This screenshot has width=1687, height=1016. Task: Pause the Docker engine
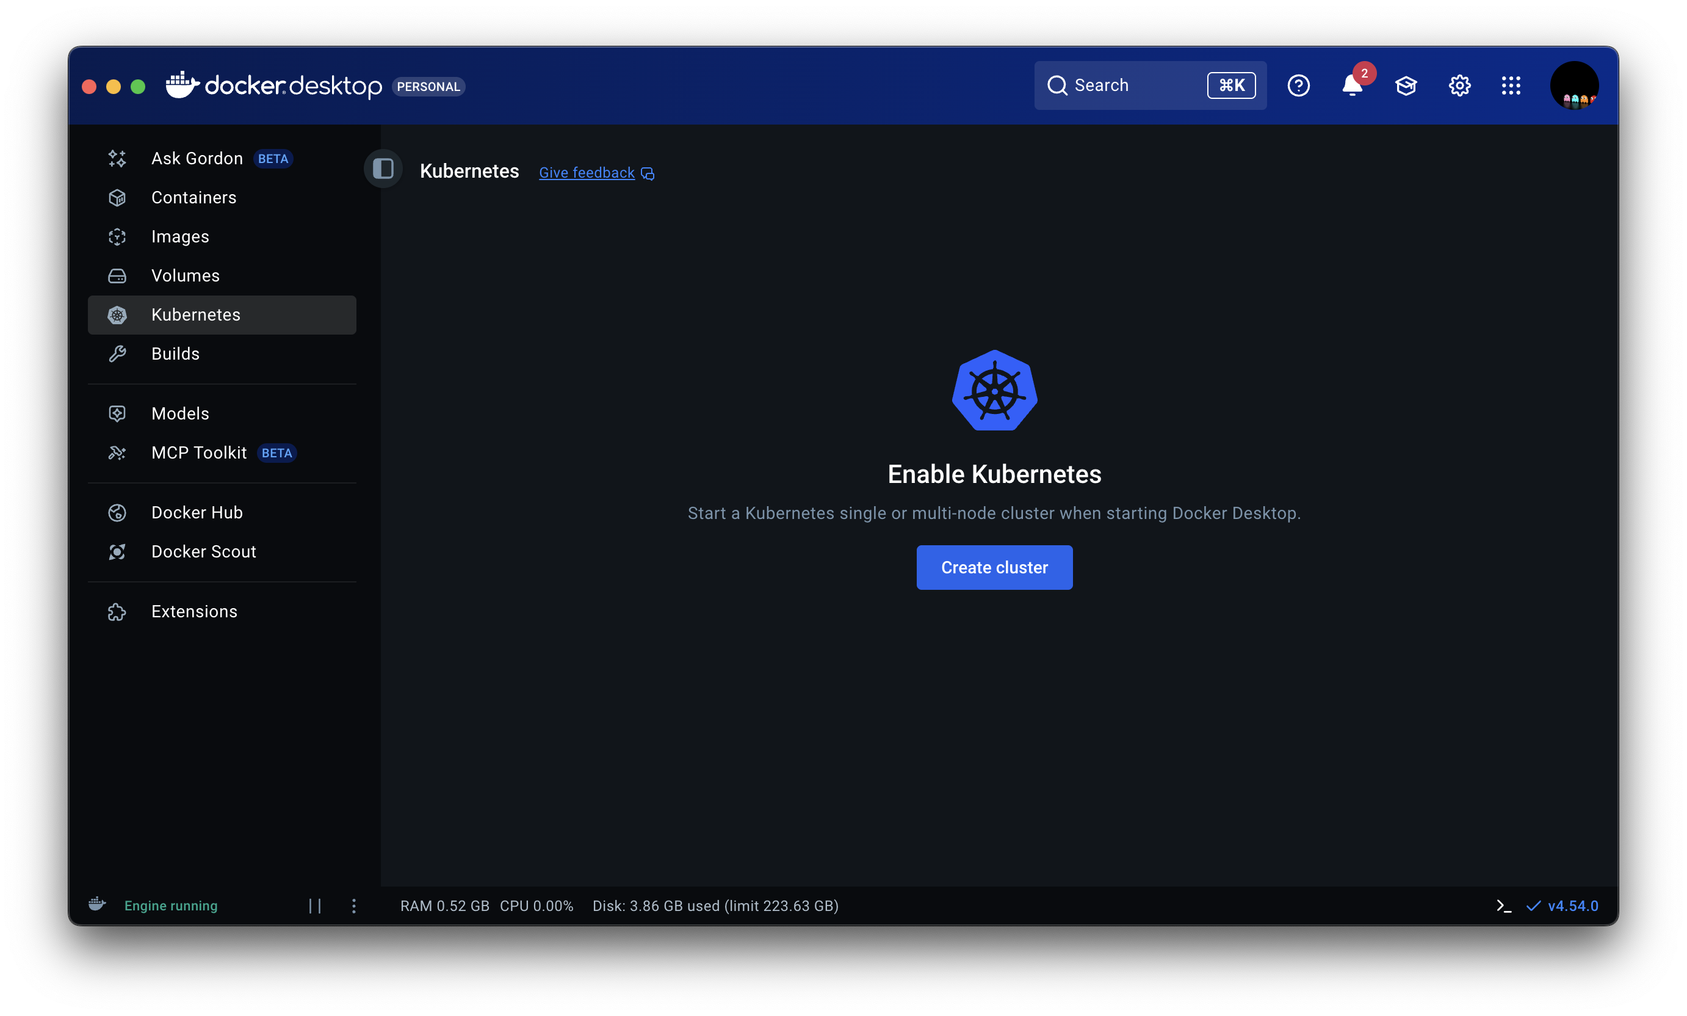coord(315,905)
